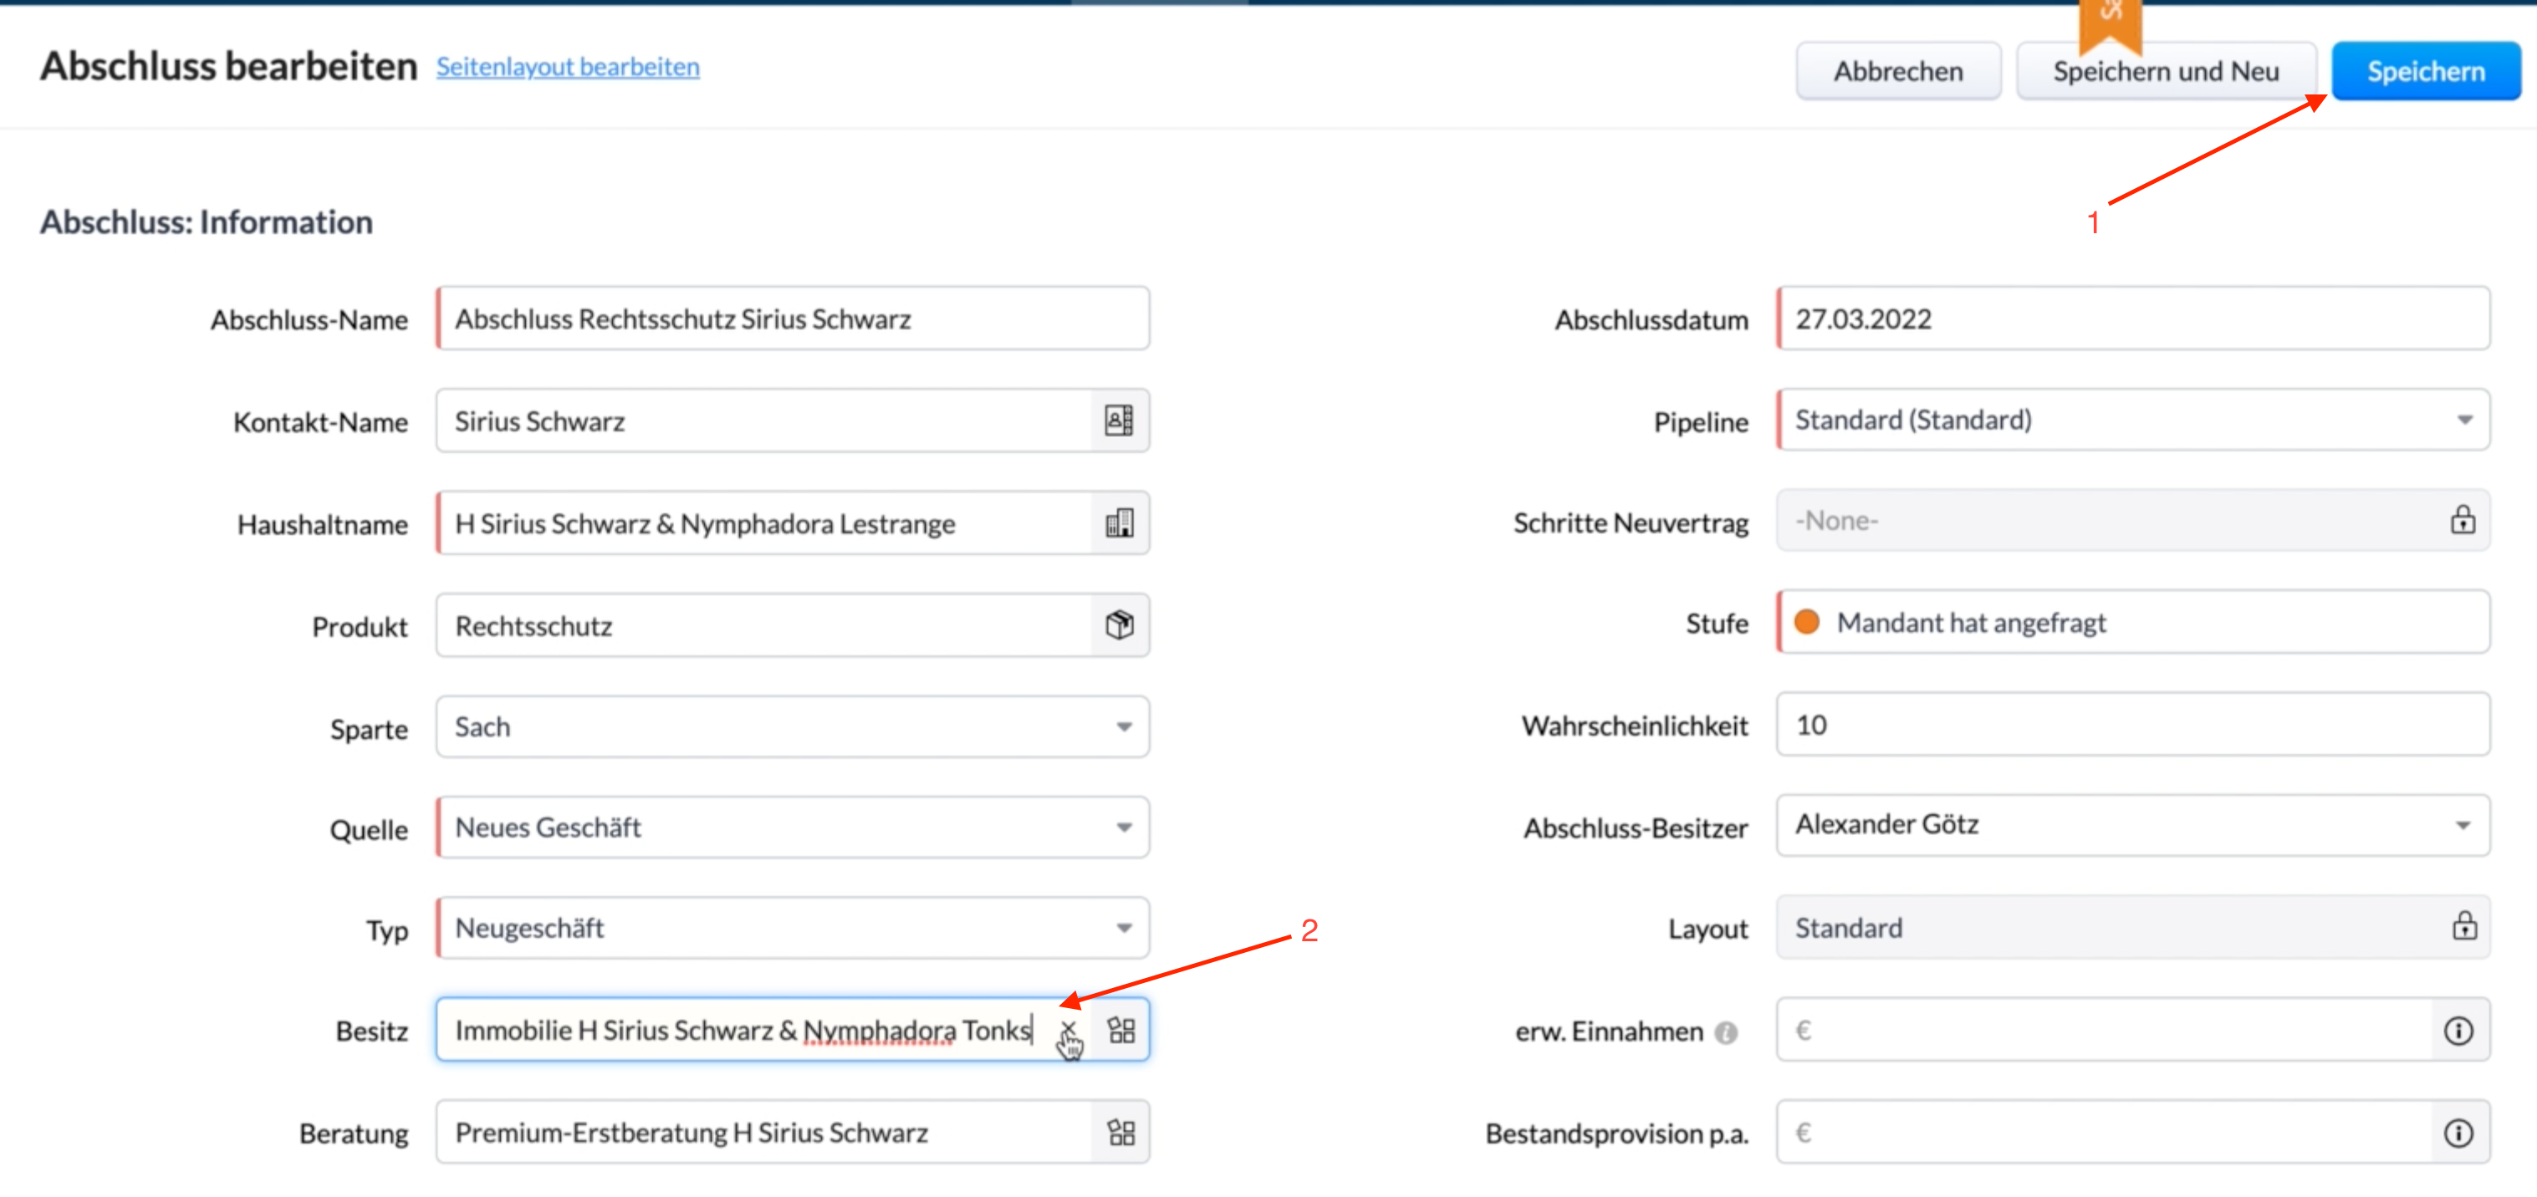Click info icon in erw. Einnahmen field
The width and height of the screenshot is (2537, 1197).
[x=2458, y=1031]
